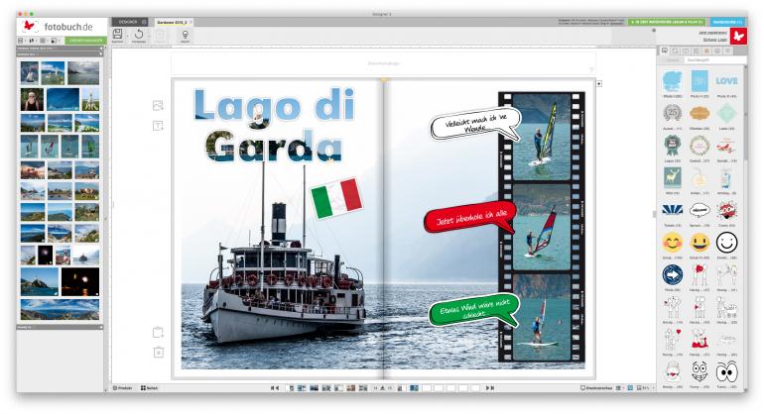Jump to last page with forward control
Viewport: 764px width, 414px height.
tap(490, 387)
